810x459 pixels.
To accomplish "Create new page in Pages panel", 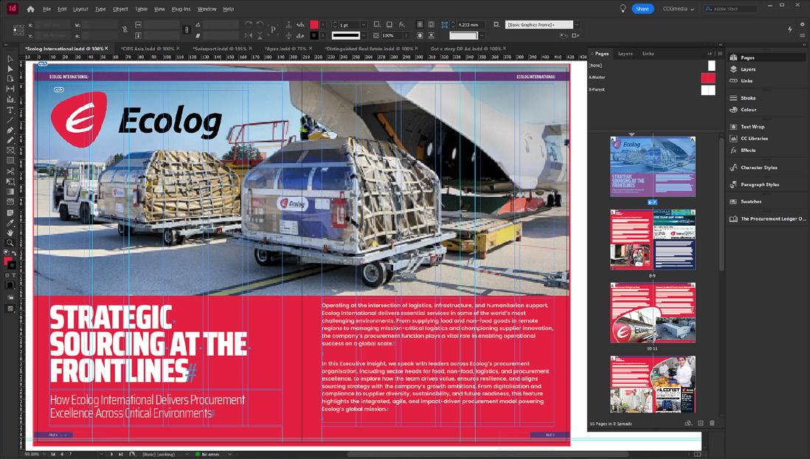I will [x=701, y=424].
